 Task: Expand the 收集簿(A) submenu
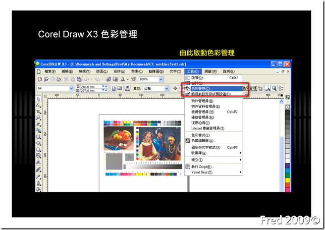point(240,153)
